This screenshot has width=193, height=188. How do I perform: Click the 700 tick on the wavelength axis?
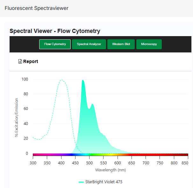(x=146, y=163)
